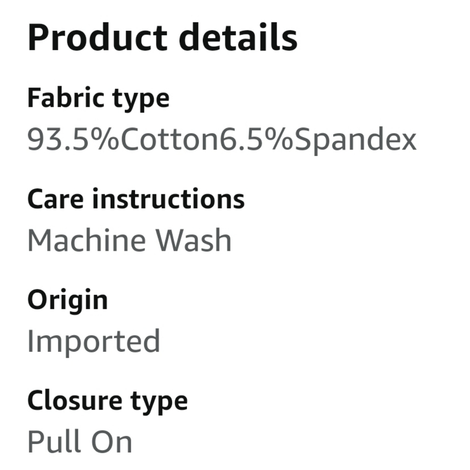Click the Product details heading
Image resolution: width=470 pixels, height=470 pixels.
(162, 38)
